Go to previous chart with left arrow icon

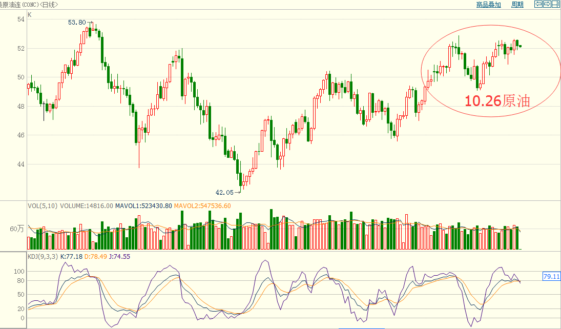pyautogui.click(x=538, y=4)
